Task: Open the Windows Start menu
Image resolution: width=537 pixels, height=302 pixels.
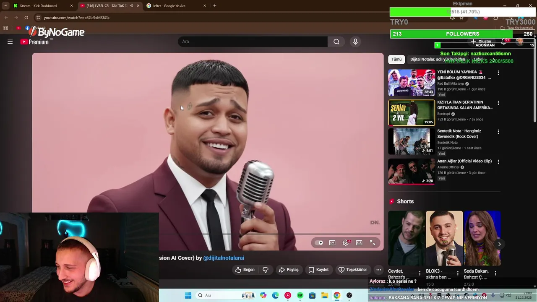Action: (188, 295)
